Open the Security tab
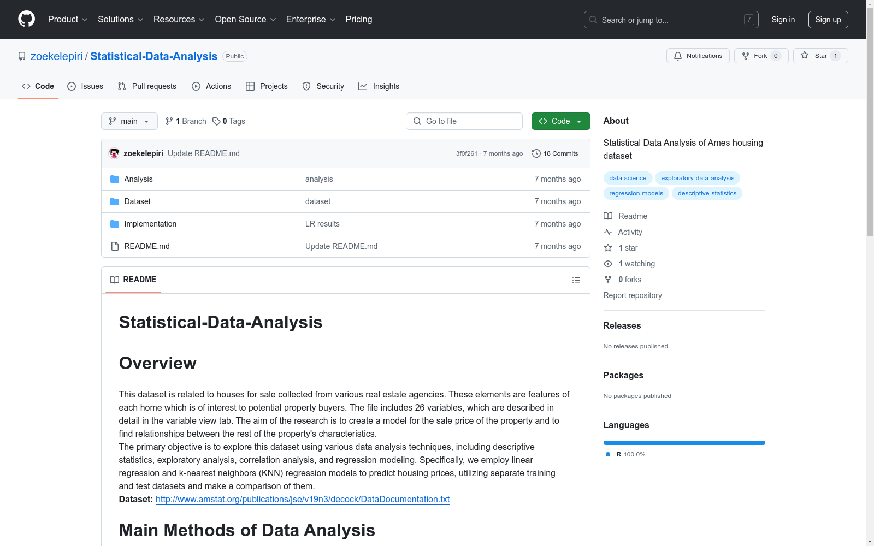Screen dimensions: 874x546 (x=323, y=86)
